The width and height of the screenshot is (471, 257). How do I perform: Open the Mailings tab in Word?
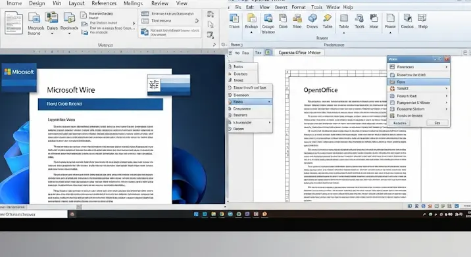point(133,3)
